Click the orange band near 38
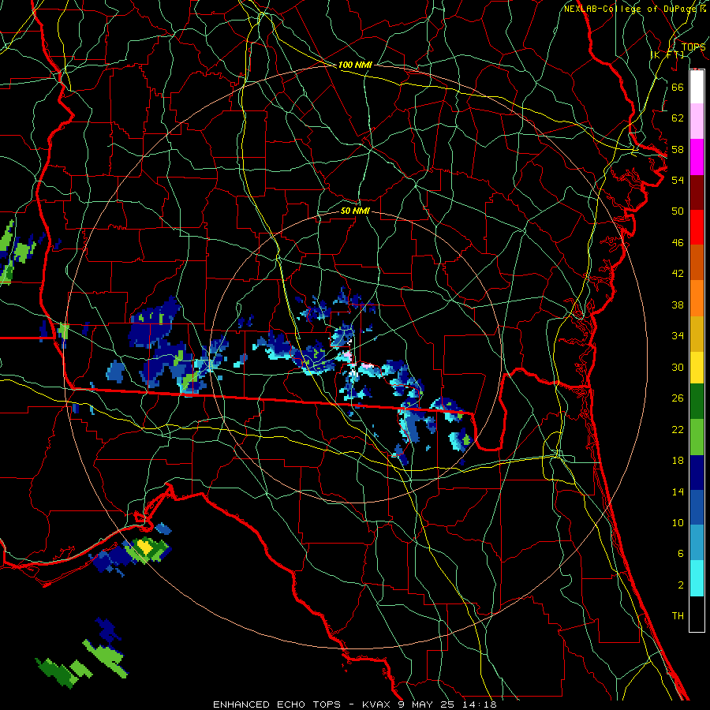This screenshot has height=710, width=710. click(697, 298)
